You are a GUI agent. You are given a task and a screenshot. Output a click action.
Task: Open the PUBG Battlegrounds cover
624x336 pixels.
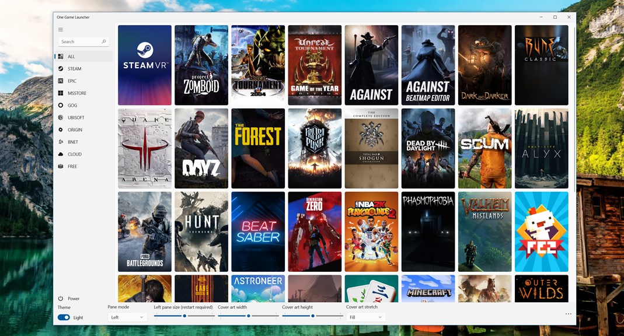coord(145,232)
